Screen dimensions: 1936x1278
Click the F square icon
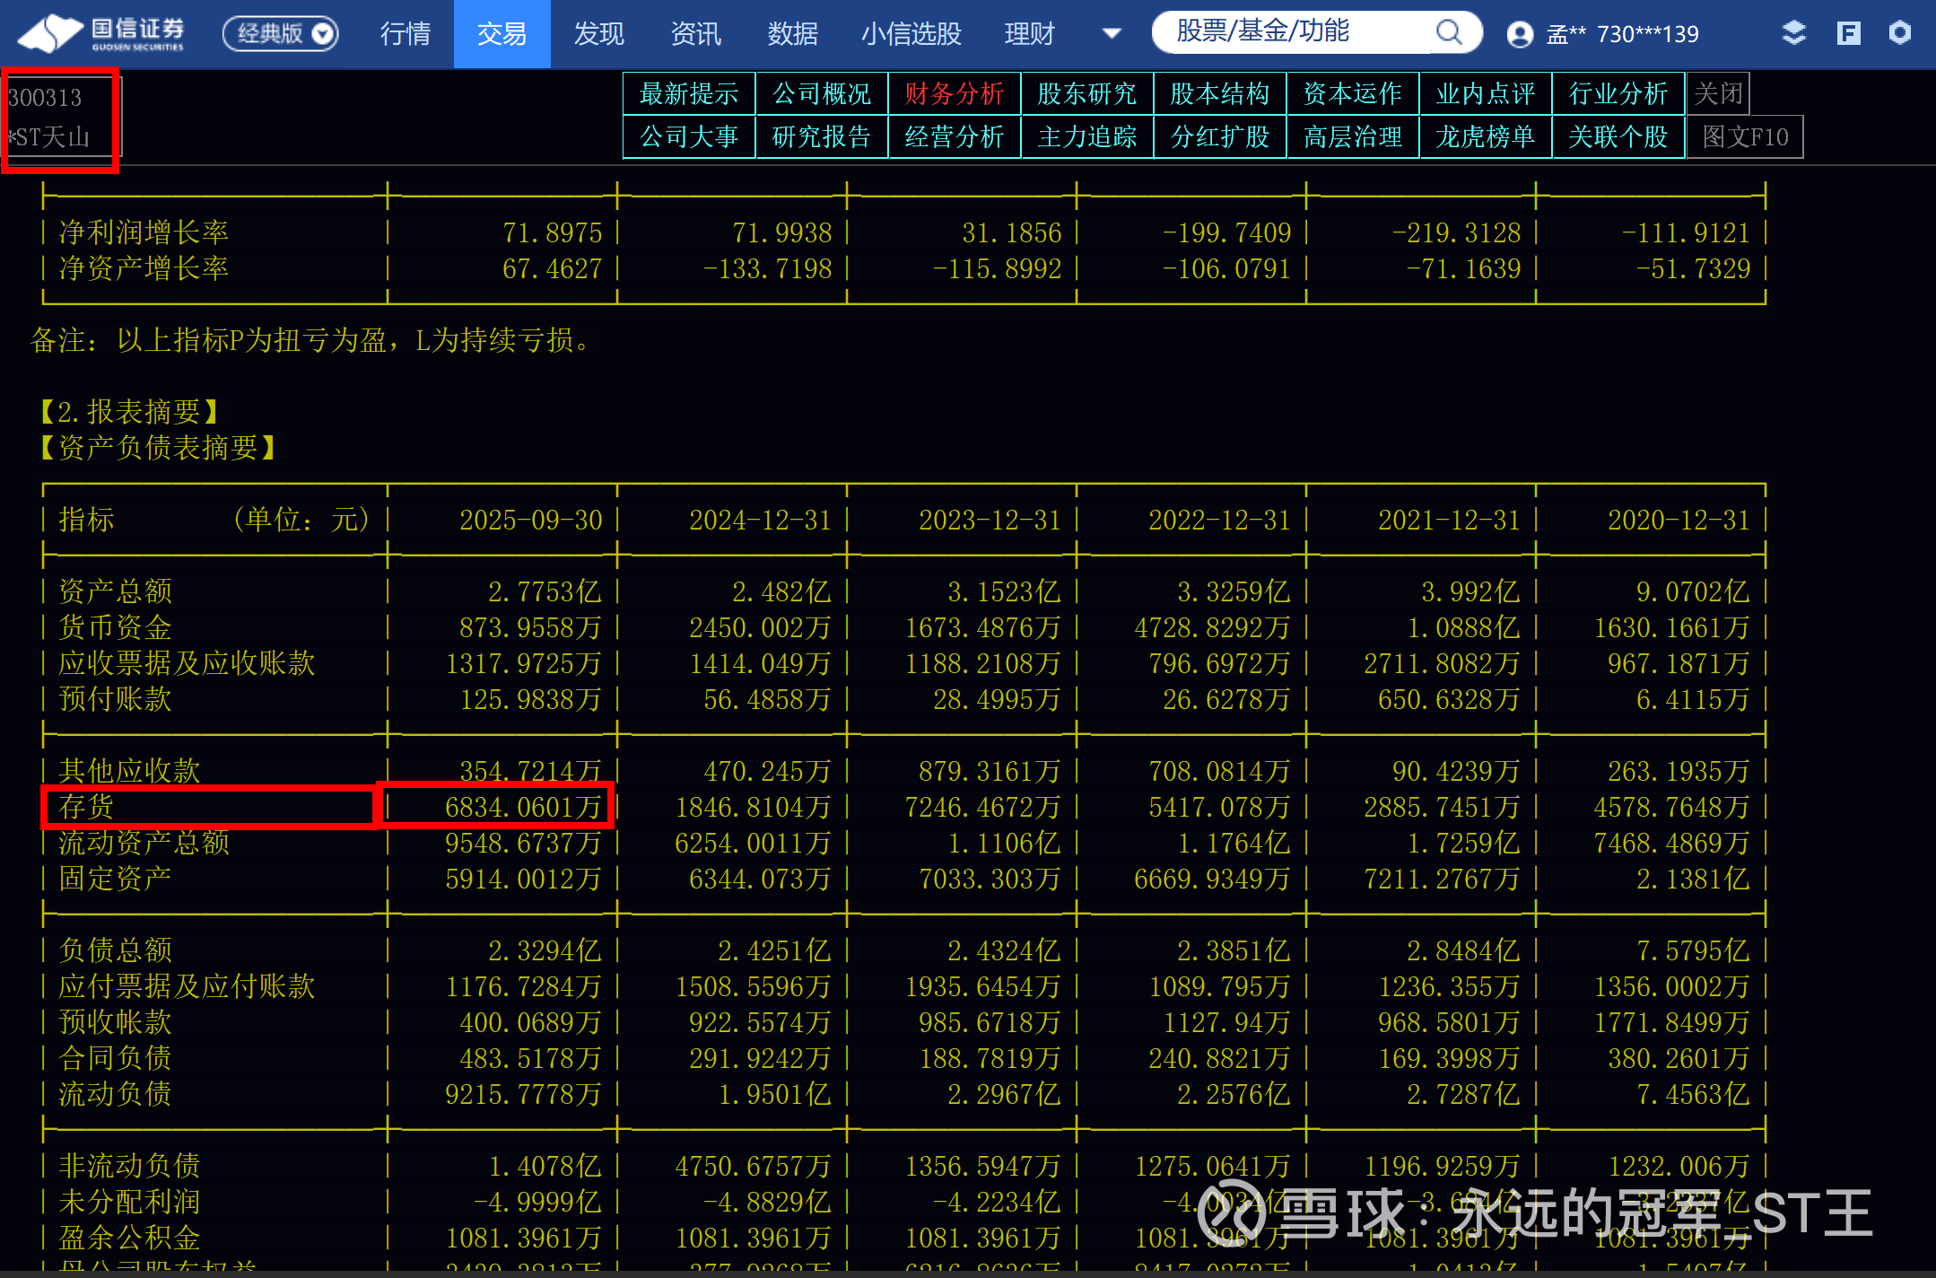click(1848, 33)
